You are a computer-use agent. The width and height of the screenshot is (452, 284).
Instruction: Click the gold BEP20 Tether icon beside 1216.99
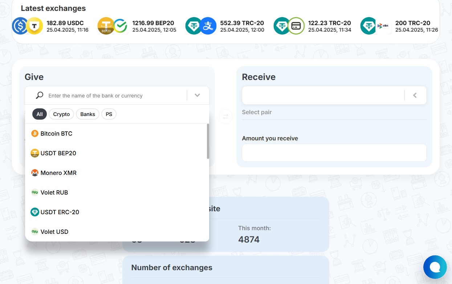(106, 26)
